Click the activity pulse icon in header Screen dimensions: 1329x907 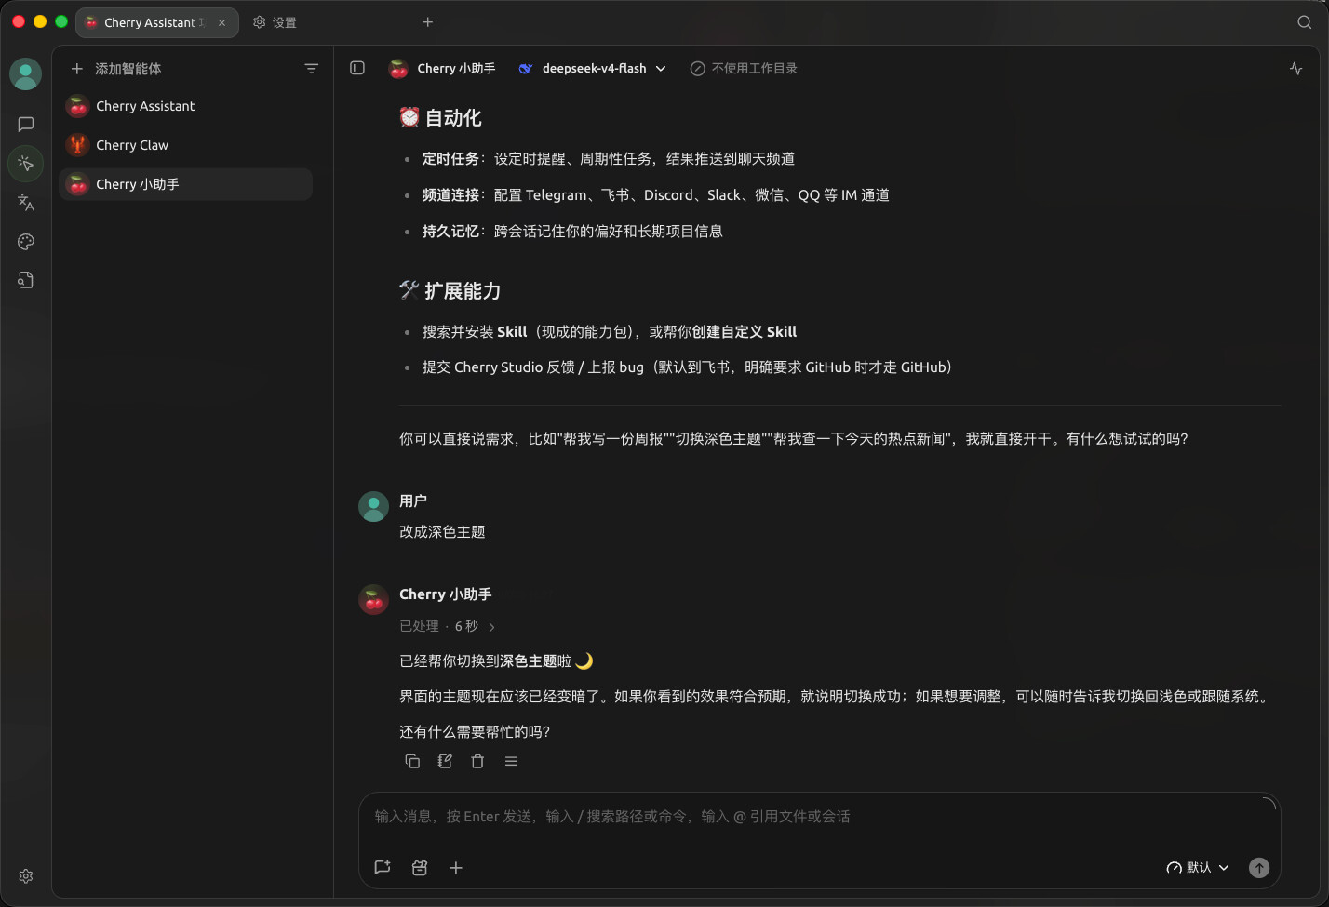[1296, 68]
